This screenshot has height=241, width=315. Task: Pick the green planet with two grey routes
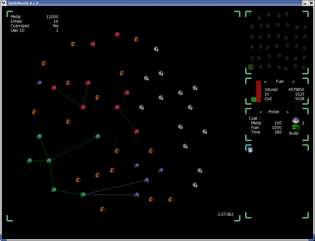(x=83, y=195)
